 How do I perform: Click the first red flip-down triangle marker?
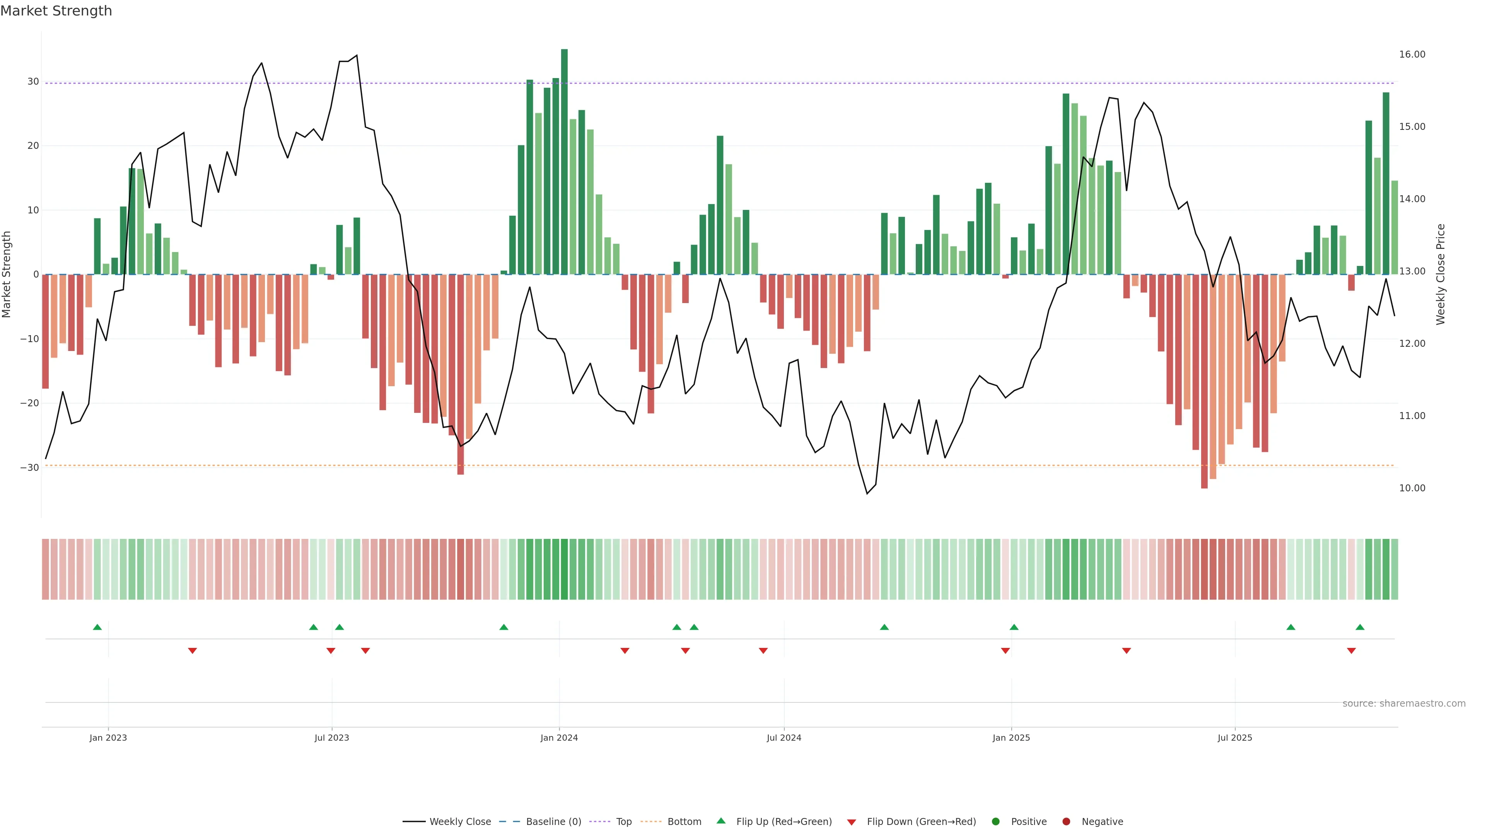193,651
